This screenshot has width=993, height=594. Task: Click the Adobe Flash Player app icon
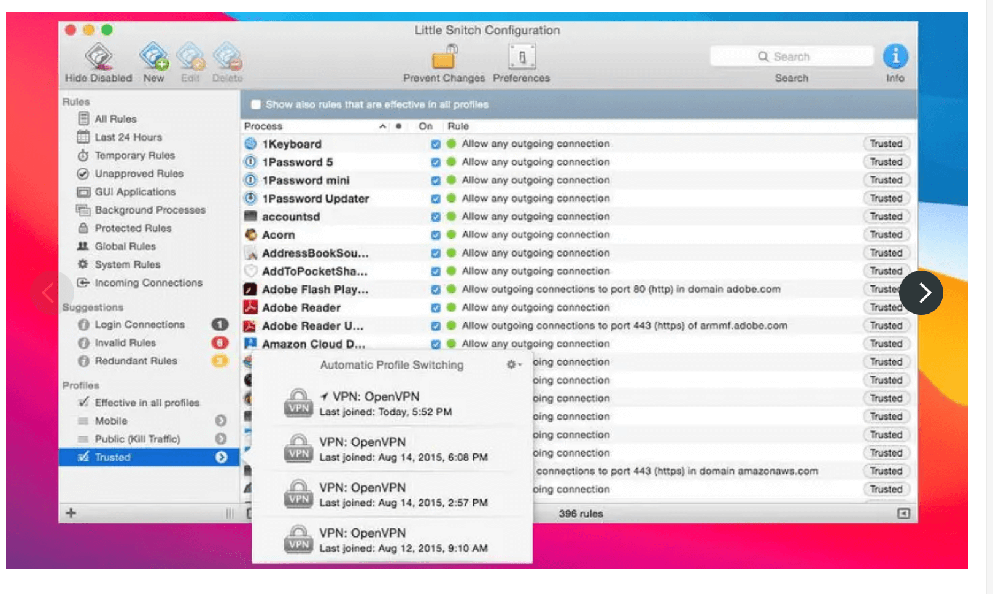pos(250,289)
